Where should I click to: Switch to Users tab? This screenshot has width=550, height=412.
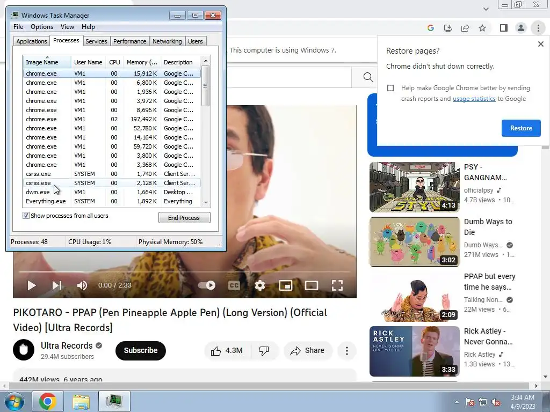[x=196, y=41]
